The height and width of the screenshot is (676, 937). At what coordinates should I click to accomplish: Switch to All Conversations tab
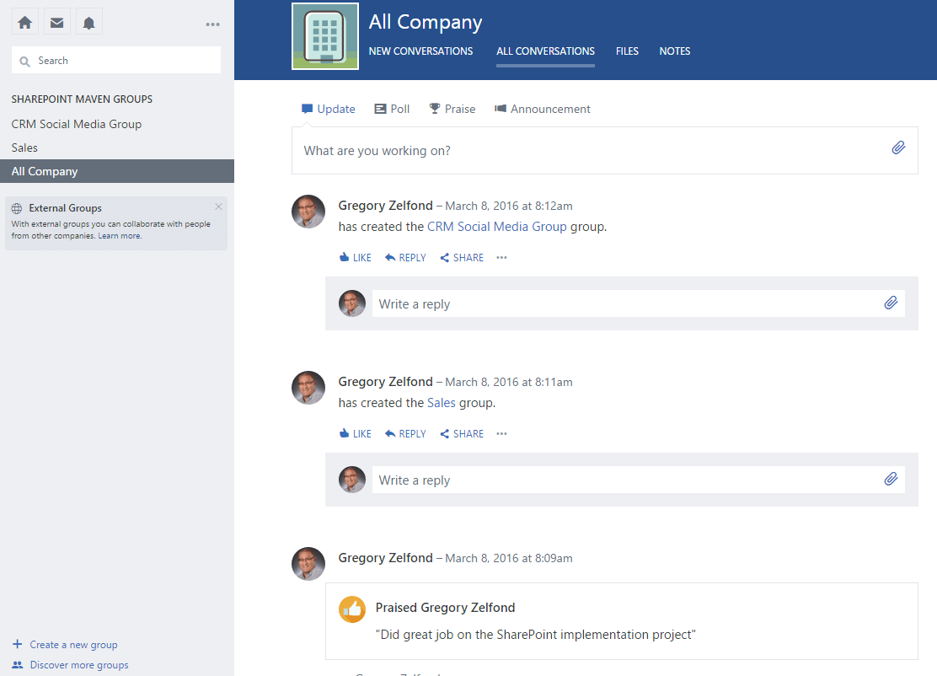(545, 51)
